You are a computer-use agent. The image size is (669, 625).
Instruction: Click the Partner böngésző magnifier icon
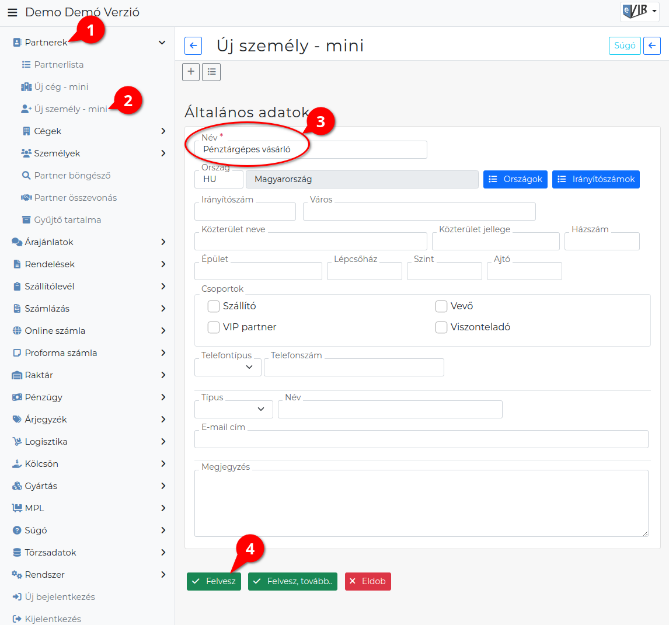(26, 175)
